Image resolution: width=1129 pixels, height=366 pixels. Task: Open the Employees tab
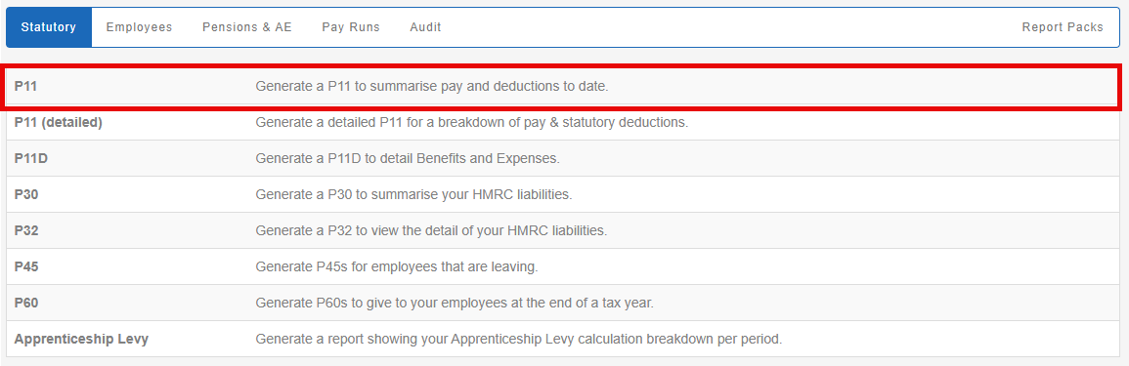(x=139, y=27)
